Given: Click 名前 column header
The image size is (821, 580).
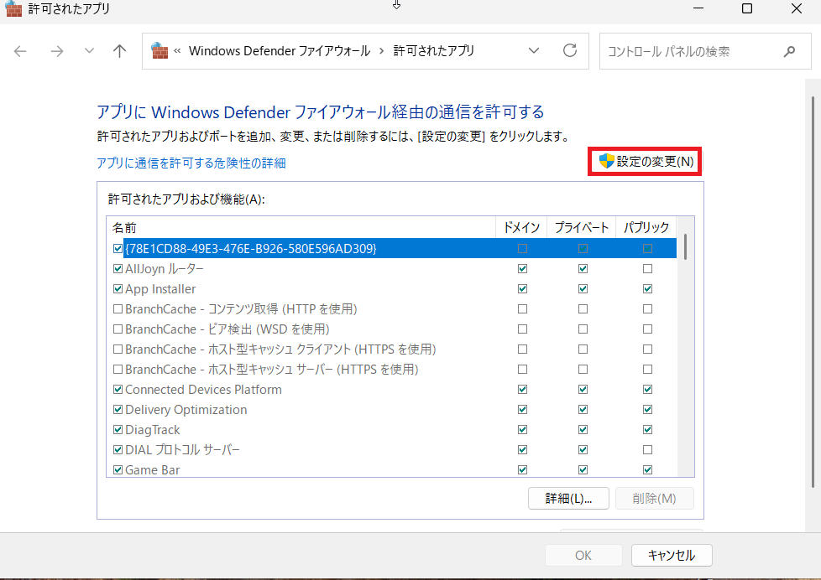Looking at the screenshot, I should click(301, 227).
